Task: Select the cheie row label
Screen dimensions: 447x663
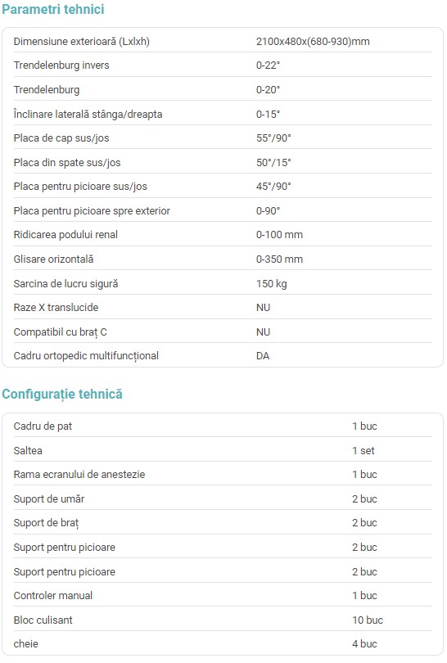Action: (26, 643)
